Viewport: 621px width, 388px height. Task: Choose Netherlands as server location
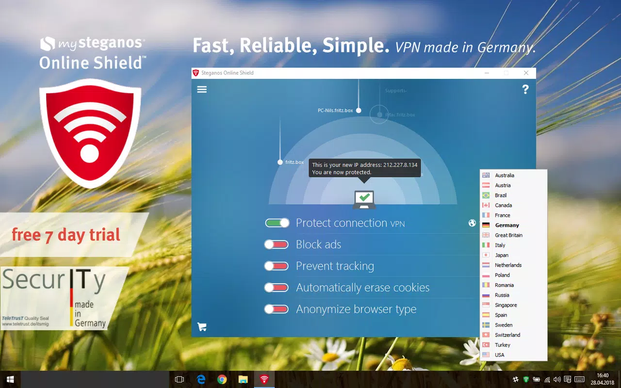(x=513, y=265)
